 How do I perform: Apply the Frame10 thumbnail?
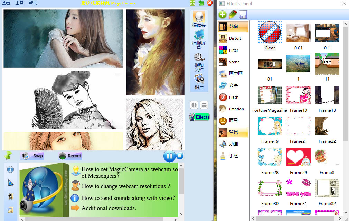tap(298, 95)
